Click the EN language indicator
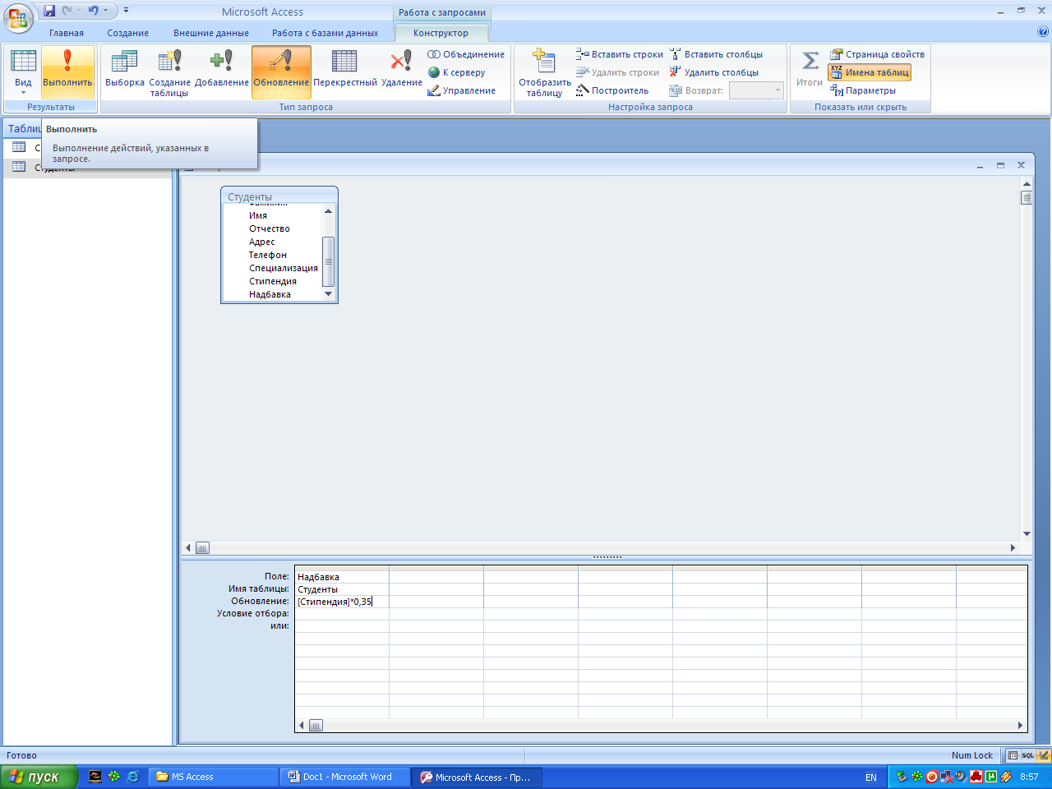The width and height of the screenshot is (1052, 789). click(x=870, y=777)
